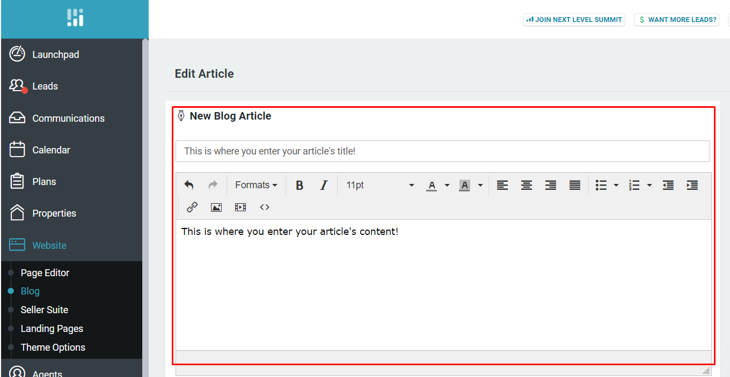This screenshot has height=377, width=730.
Task: Click into the article content area
Action: click(x=443, y=285)
